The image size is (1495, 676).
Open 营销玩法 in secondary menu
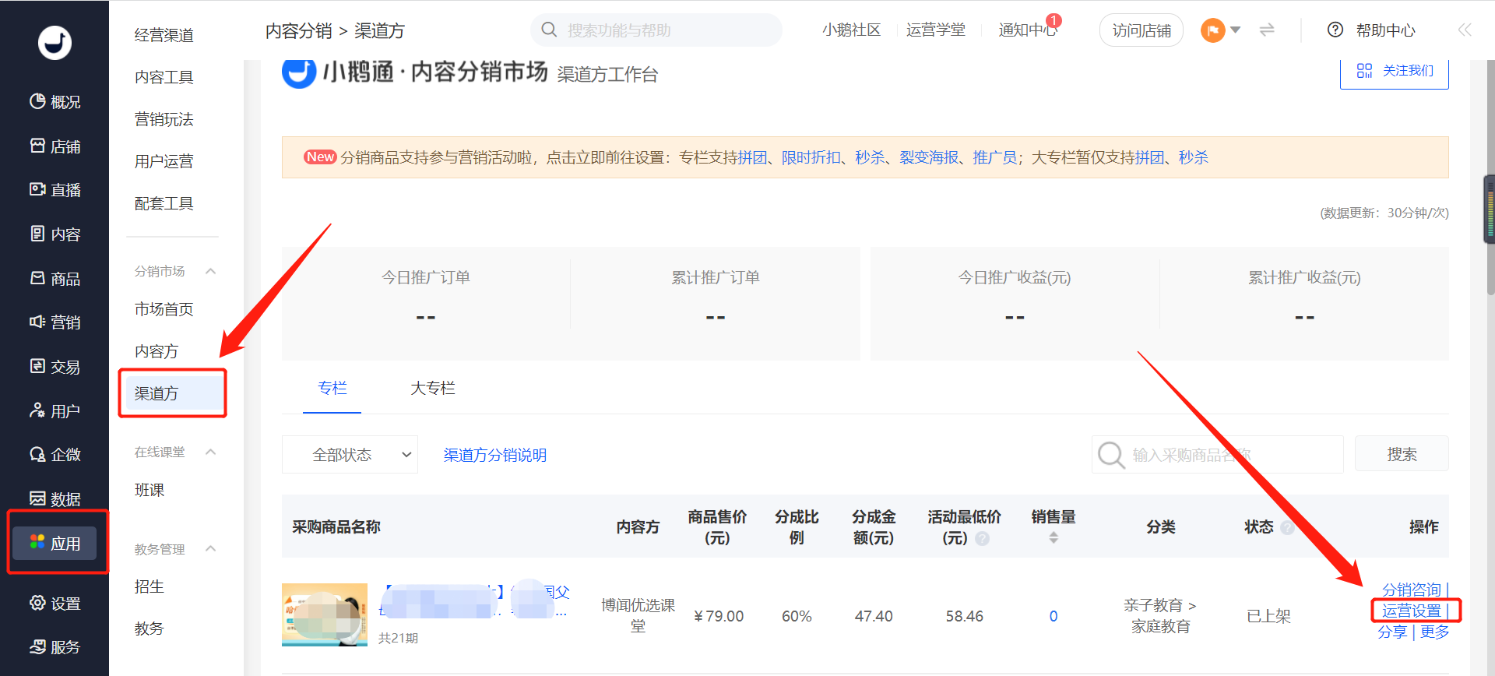click(x=164, y=119)
